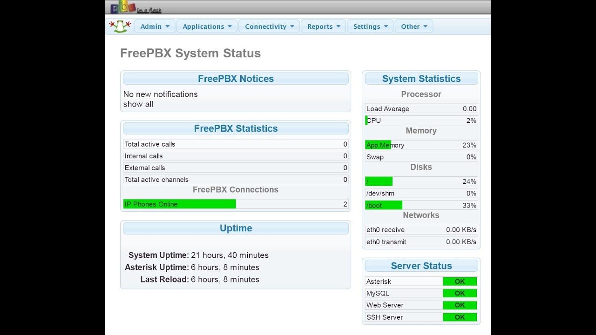Screen dimensions: 596x335
Task: Click the FreePBX frog logo icon
Action: click(x=120, y=26)
